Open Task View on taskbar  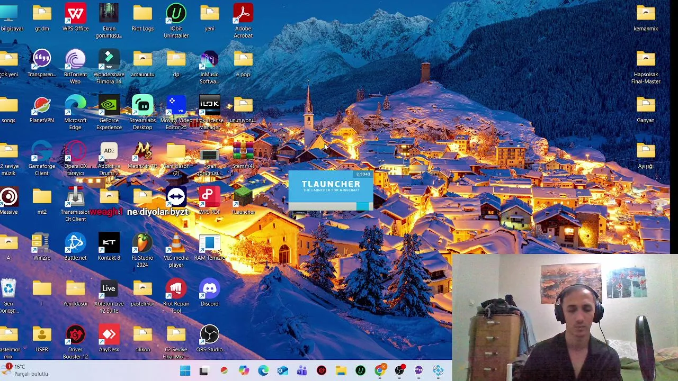[204, 371]
